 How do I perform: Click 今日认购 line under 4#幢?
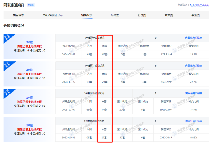pos(29,78)
